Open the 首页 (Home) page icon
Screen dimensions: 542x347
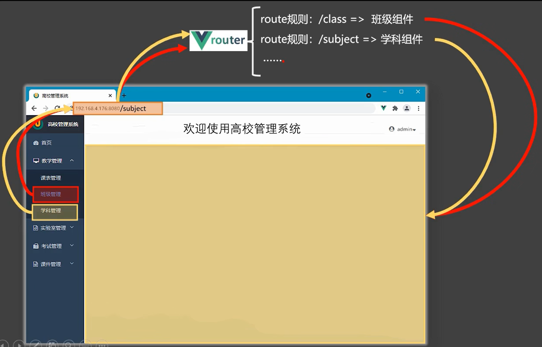[x=36, y=142]
